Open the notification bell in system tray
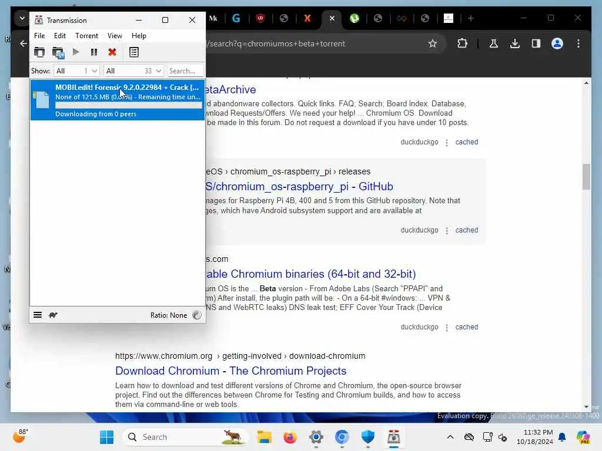The image size is (602, 451). click(x=562, y=437)
